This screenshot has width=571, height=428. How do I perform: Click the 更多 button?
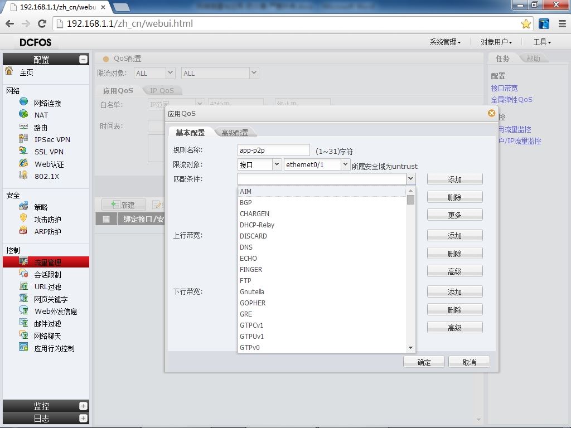[454, 215]
